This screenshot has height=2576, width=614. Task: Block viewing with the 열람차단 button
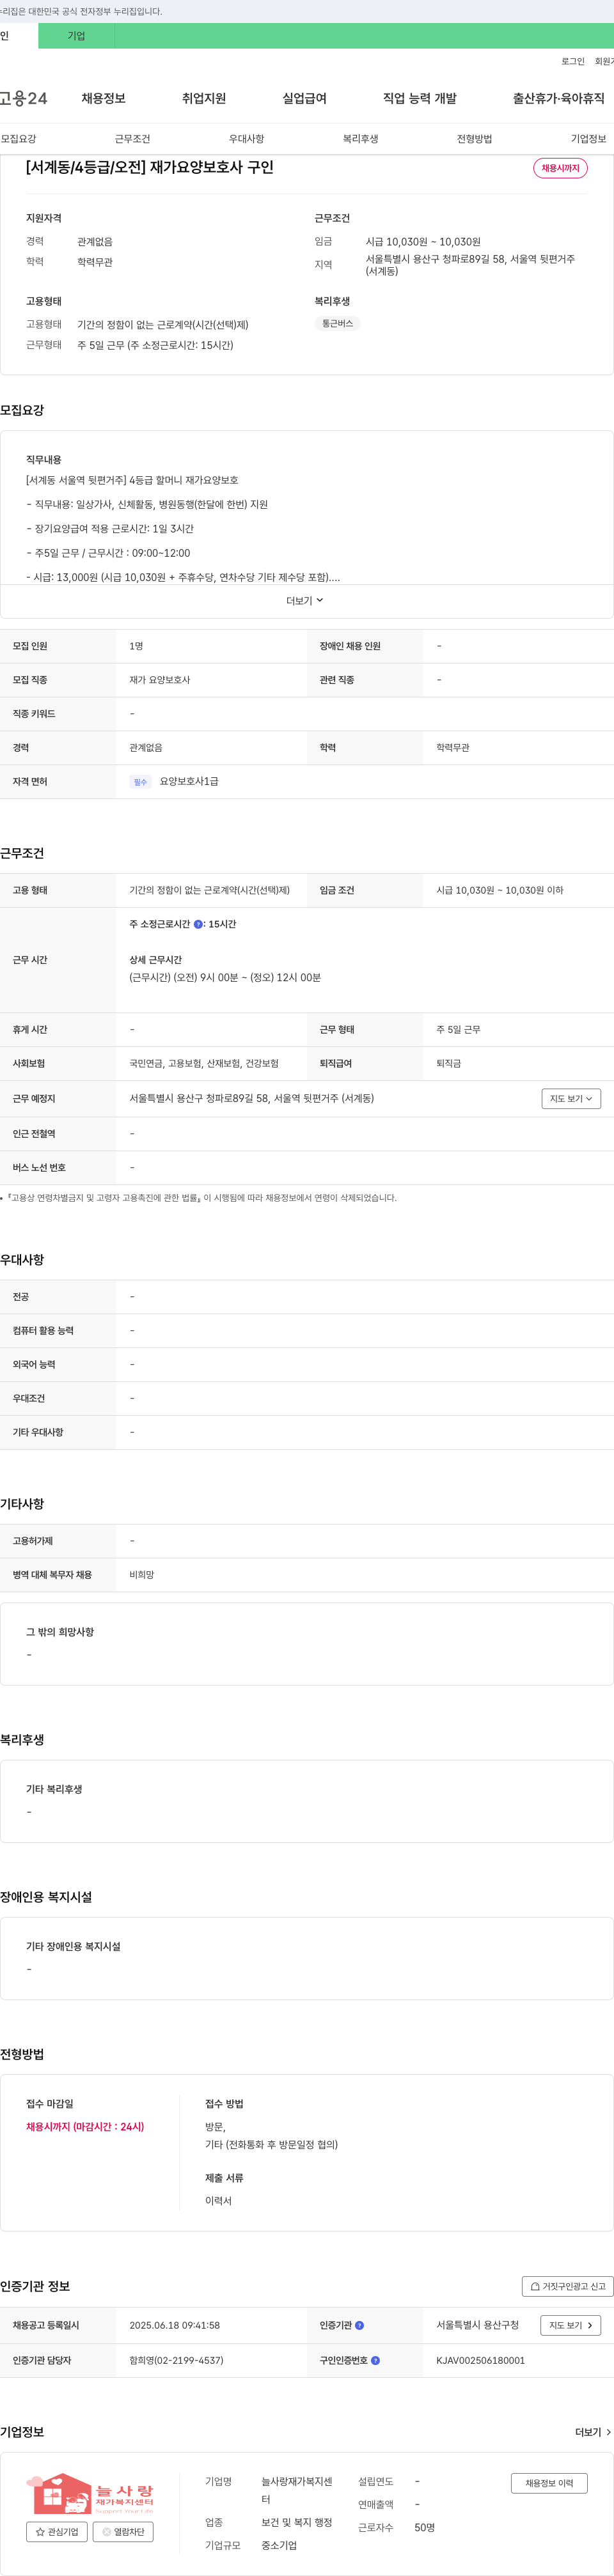(123, 2531)
